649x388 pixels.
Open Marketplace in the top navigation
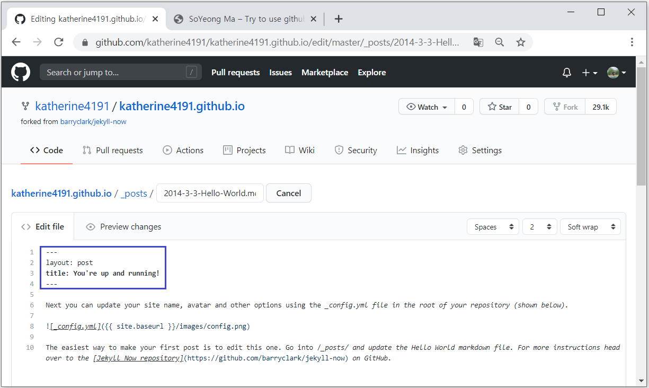325,73
